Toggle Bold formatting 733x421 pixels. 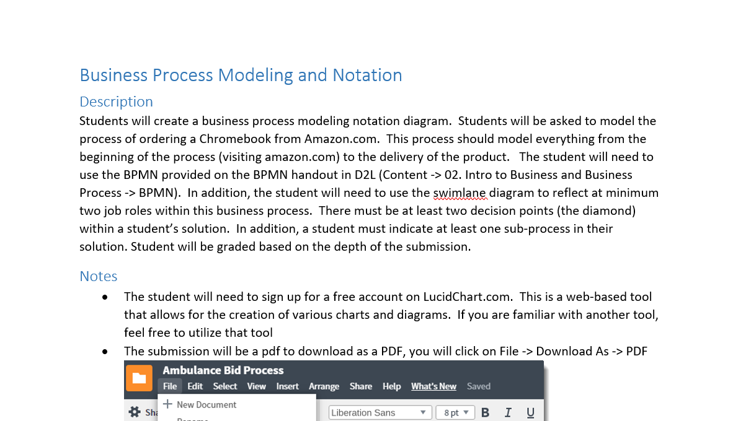(486, 412)
